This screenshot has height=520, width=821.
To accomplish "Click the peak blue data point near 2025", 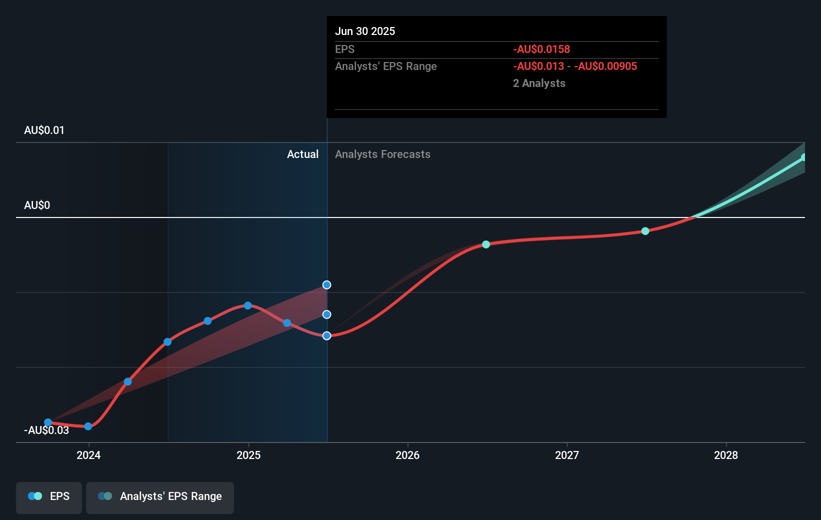I will coord(247,305).
